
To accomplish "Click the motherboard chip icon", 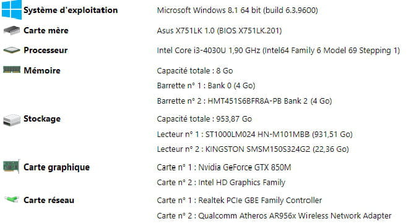I will 12,30.
